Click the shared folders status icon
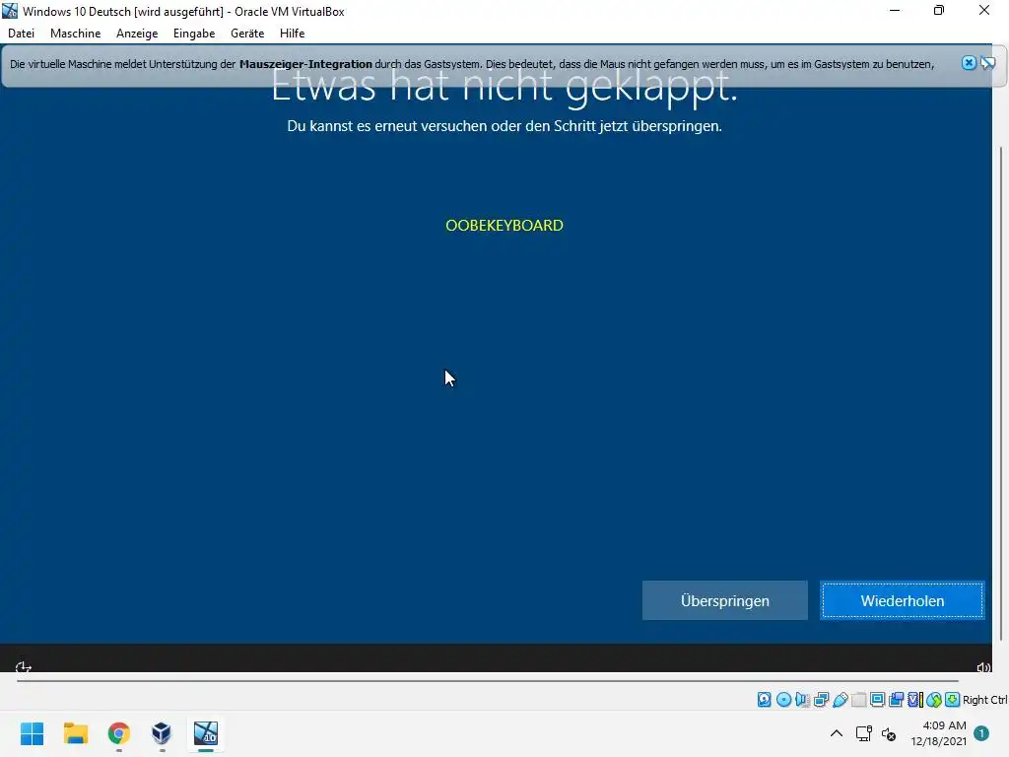 pyautogui.click(x=858, y=700)
